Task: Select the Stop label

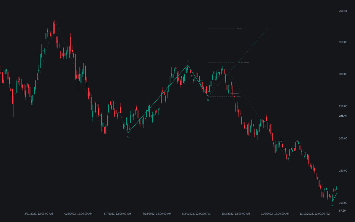Action: click(x=238, y=96)
